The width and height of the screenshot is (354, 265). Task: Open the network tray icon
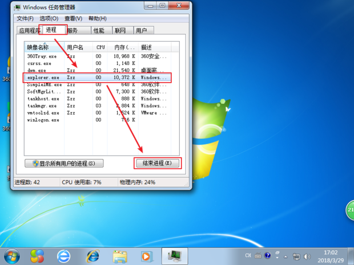296,256
